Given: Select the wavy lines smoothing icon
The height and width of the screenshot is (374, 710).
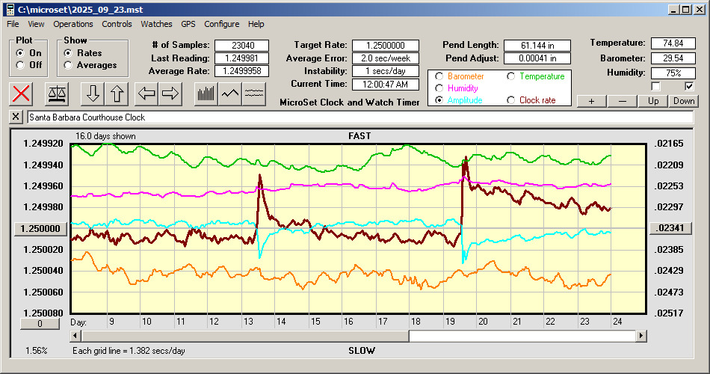Looking at the screenshot, I should coord(254,93).
